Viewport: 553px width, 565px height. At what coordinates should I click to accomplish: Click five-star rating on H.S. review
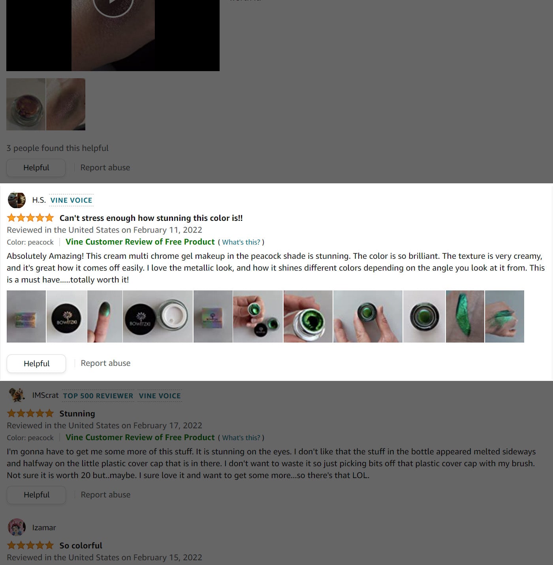click(30, 218)
